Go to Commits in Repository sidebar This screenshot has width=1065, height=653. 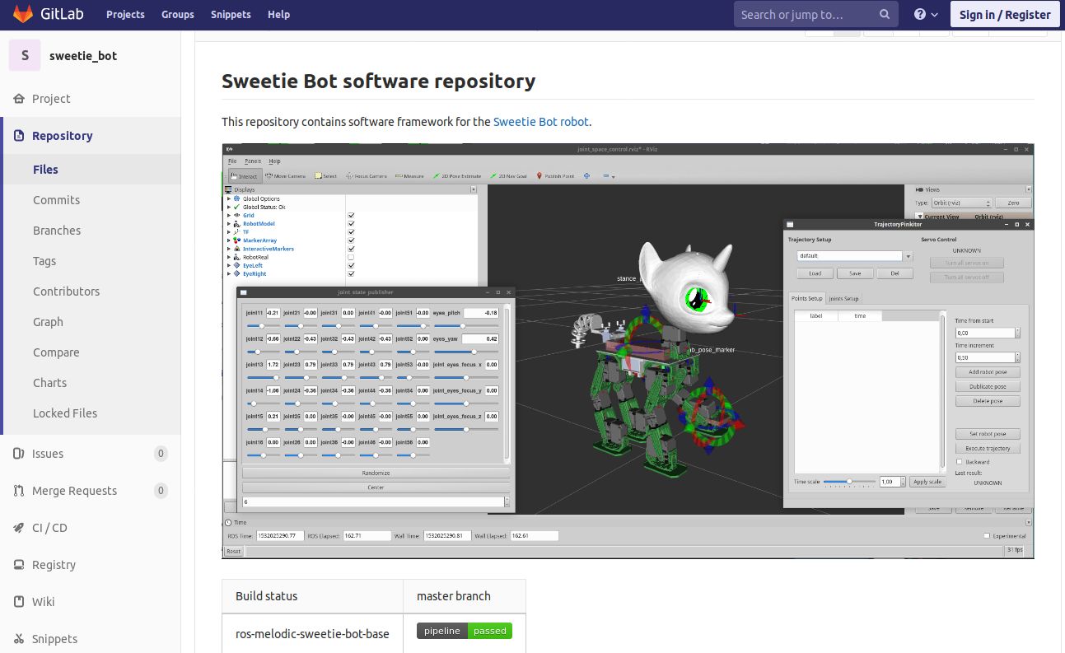click(x=56, y=200)
